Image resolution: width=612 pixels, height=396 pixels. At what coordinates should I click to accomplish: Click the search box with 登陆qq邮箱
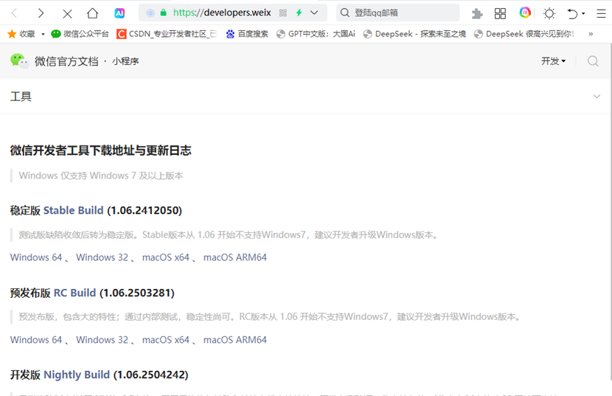click(x=398, y=13)
